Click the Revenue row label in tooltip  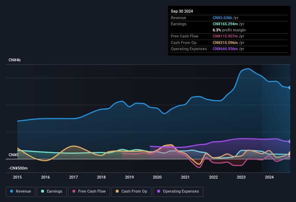click(178, 18)
